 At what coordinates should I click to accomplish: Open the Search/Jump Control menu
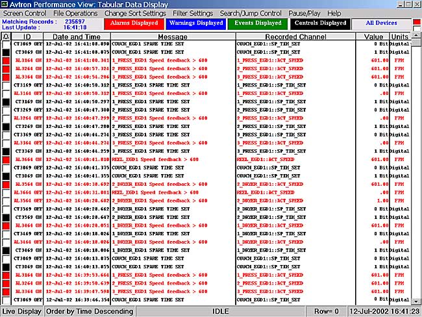coord(251,13)
